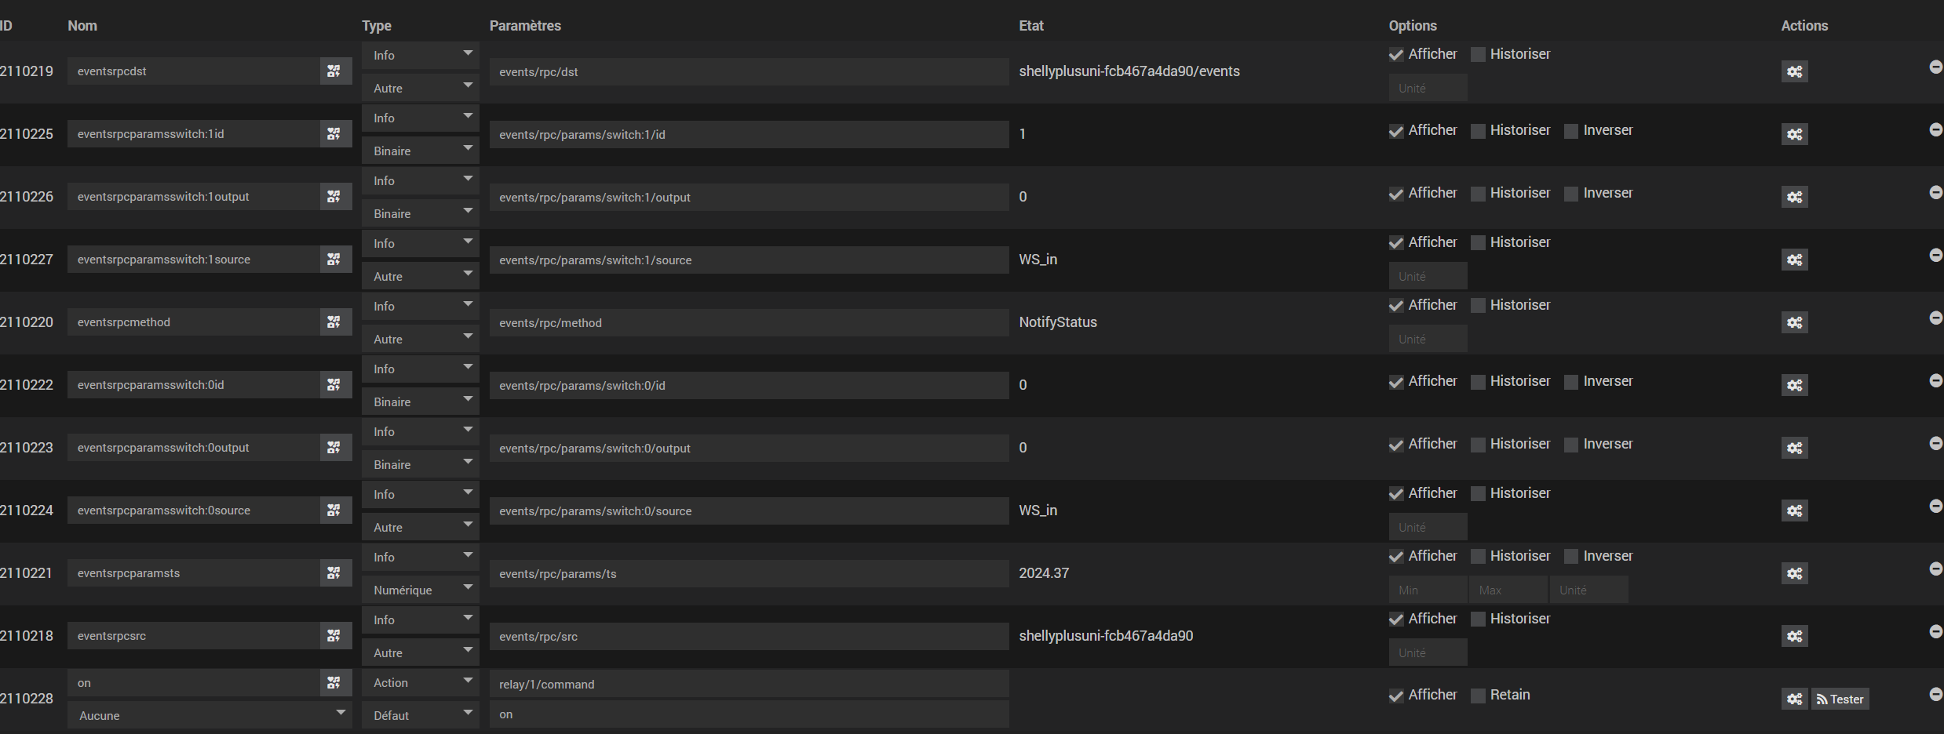The height and width of the screenshot is (734, 1944).
Task: Open the Aucune value dropdown
Action: (x=209, y=715)
